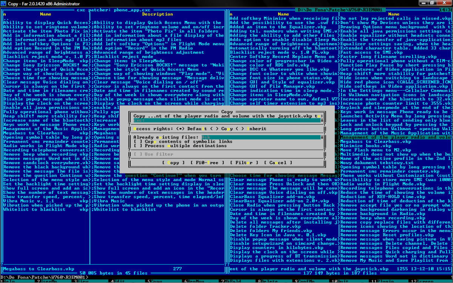Cancel the Copy dialog
Screen dimensions: 453x283
[278, 163]
